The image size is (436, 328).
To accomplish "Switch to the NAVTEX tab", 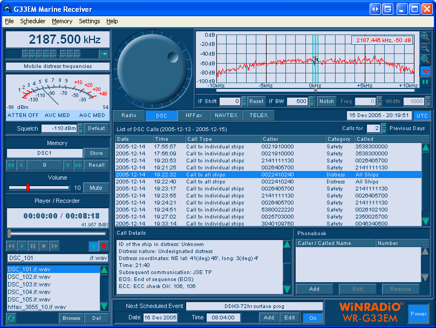I will pos(226,115).
